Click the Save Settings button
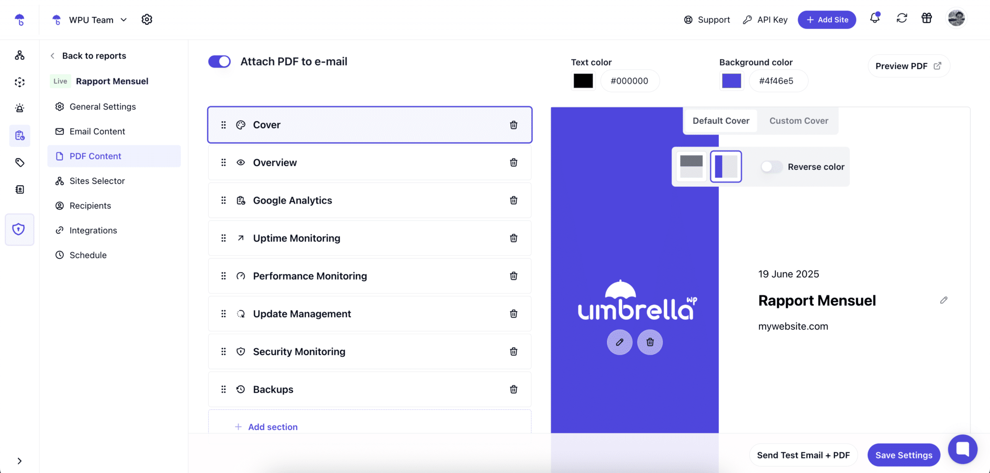 click(x=903, y=455)
